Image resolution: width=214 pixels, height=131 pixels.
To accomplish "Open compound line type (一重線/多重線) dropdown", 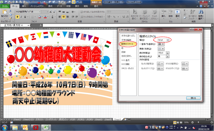I will pyautogui.click(x=161, y=44).
